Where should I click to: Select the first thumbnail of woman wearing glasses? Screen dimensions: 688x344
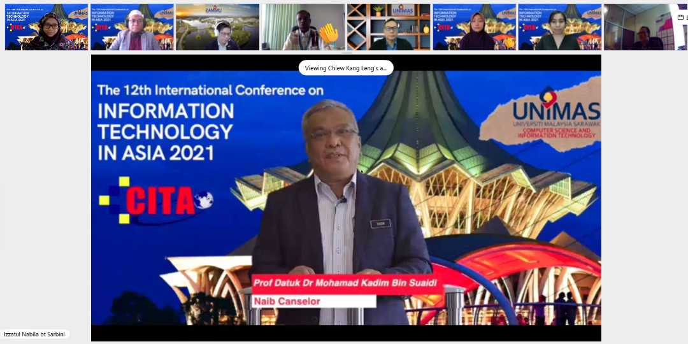pyautogui.click(x=47, y=27)
